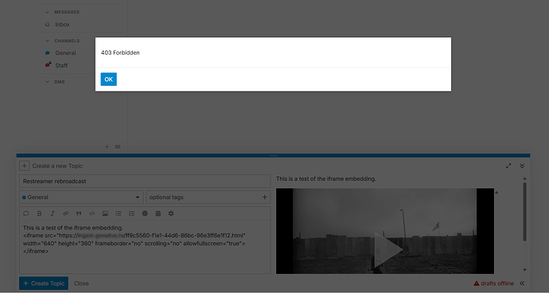Open the emoji picker

[x=145, y=214]
